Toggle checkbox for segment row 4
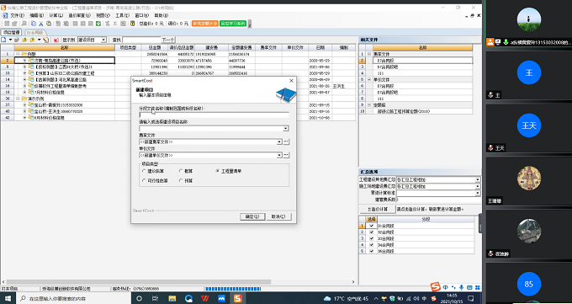Screen dimensions: 572x304 [371, 245]
